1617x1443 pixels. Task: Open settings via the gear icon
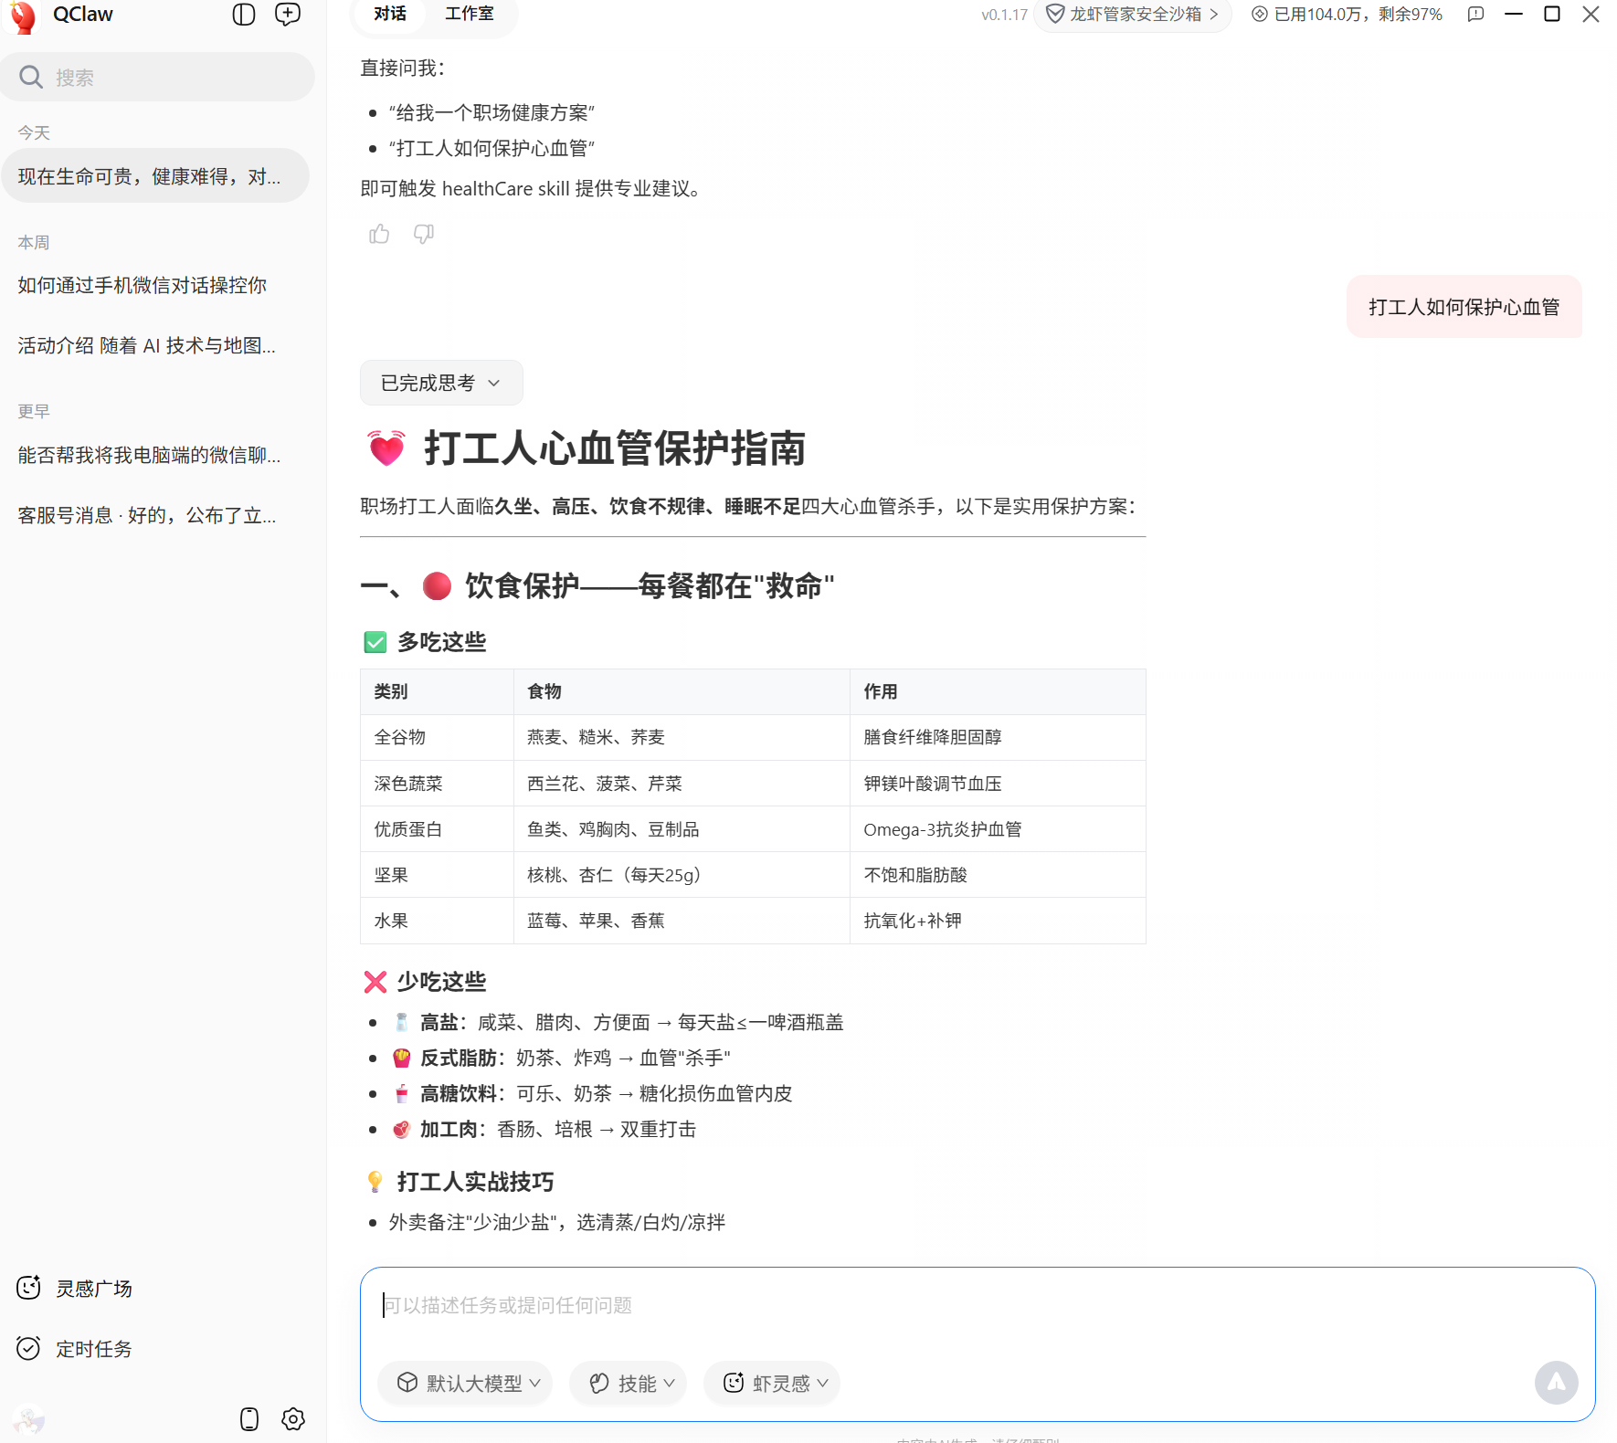pyautogui.click(x=292, y=1419)
